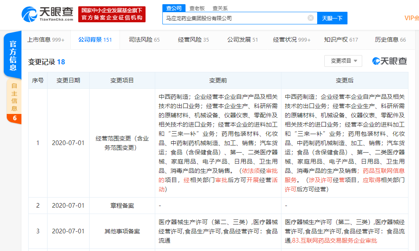Select the 经营范围变更（含业务范围变更） cell
Viewport: 419px width, 251px height.
point(122,143)
